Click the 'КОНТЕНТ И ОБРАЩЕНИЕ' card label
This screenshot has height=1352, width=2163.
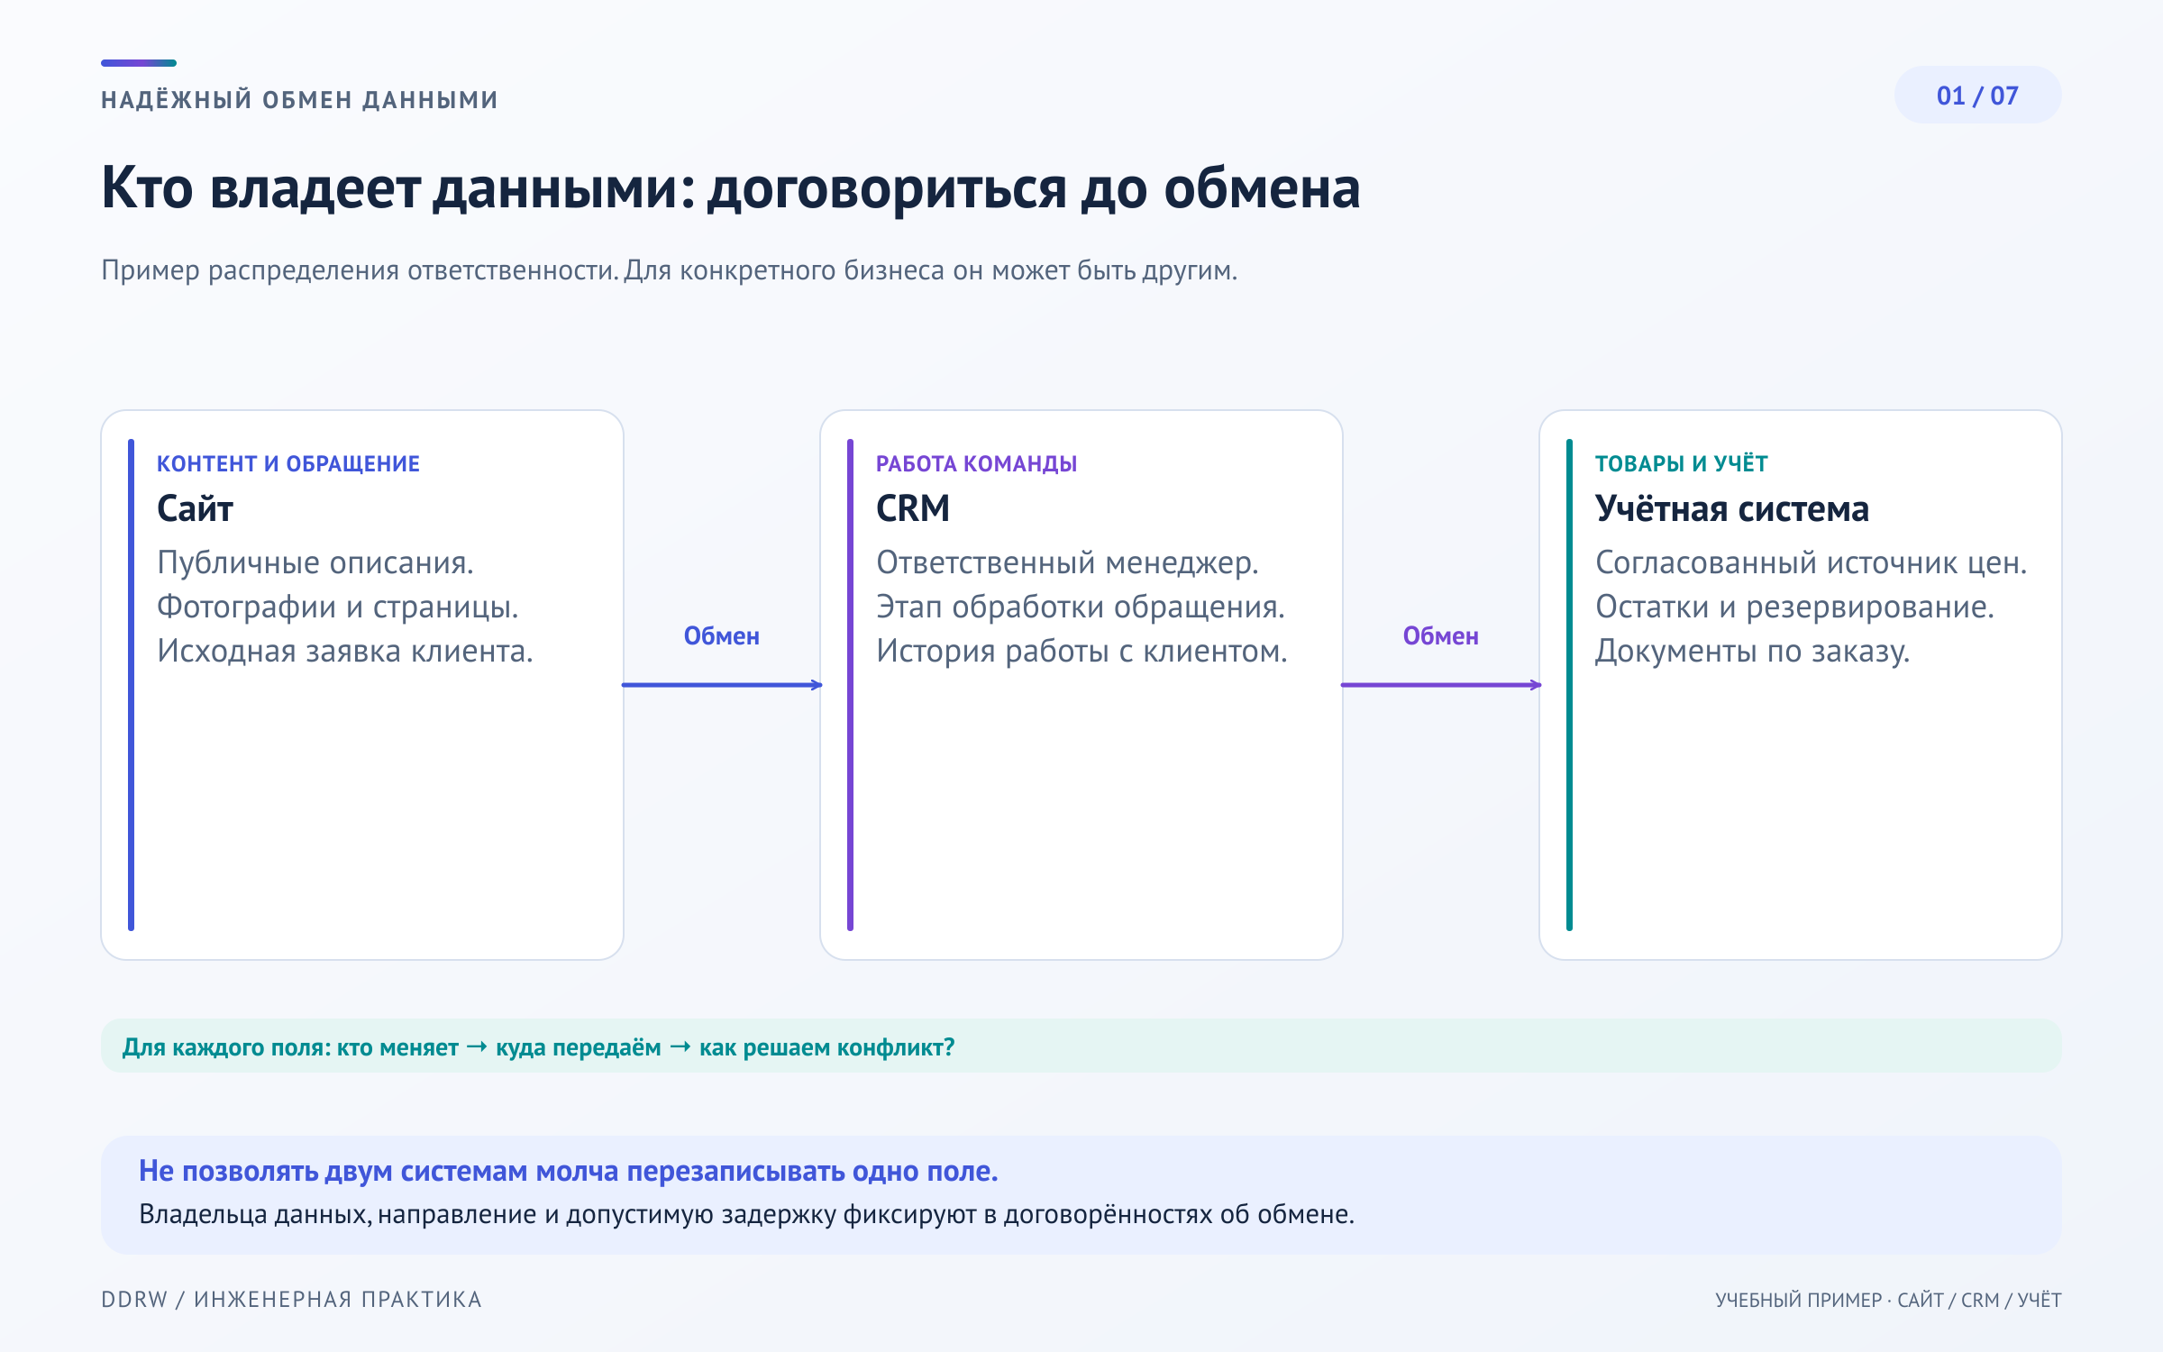(x=288, y=463)
